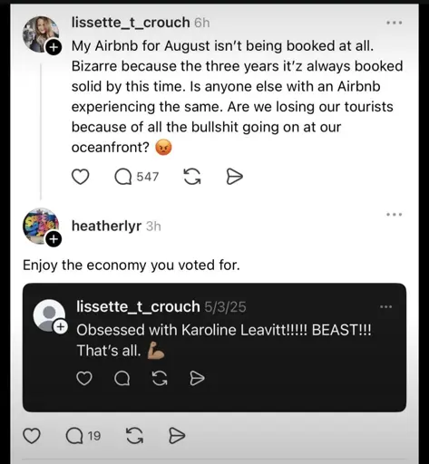Screen dimensions: 429x464
Task: Like heatherlyr's reply
Action: [32, 436]
